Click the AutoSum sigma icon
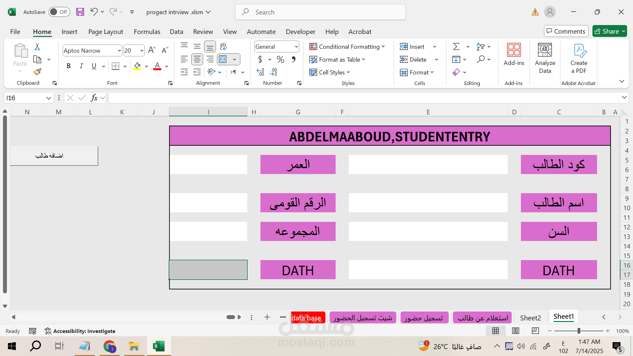Viewport: 633px width, 356px height. [x=456, y=46]
